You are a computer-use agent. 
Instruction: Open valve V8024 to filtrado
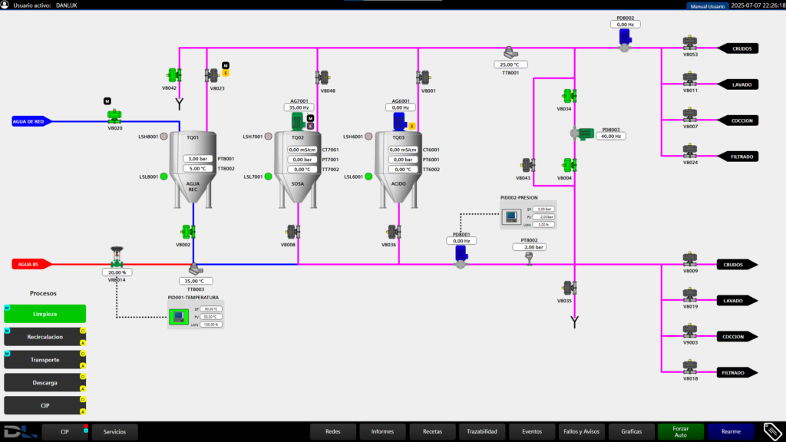click(690, 151)
